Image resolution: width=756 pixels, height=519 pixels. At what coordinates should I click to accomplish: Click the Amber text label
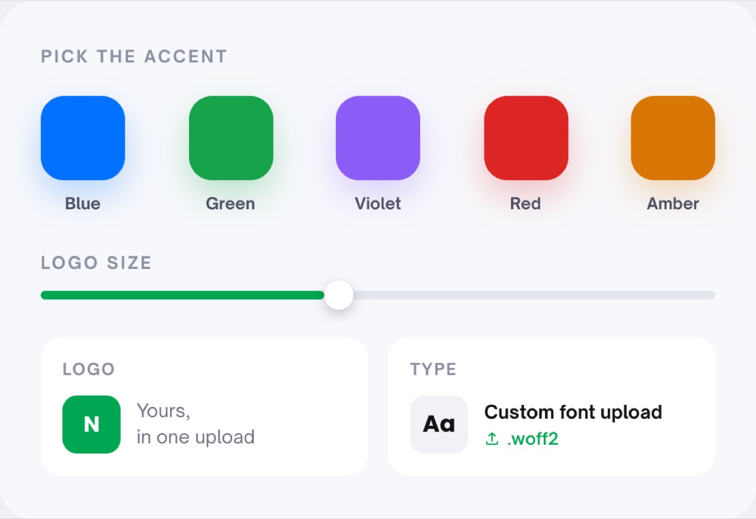coord(673,203)
